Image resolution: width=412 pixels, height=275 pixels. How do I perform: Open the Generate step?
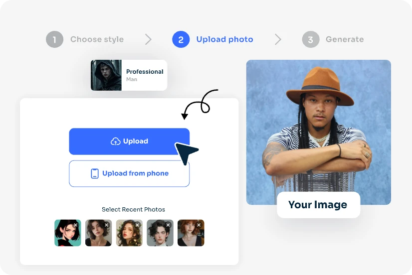tap(344, 39)
